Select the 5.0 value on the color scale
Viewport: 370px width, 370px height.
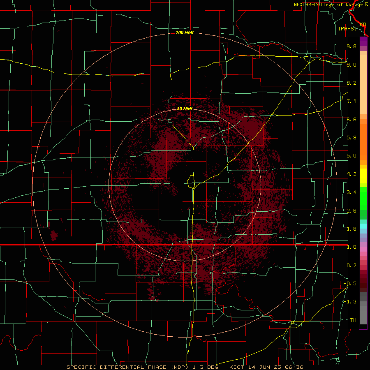351,156
